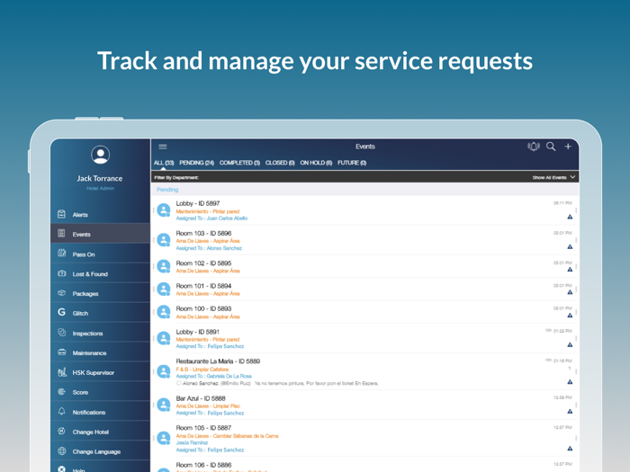Open event Lobby - ID 5891

tap(364, 338)
